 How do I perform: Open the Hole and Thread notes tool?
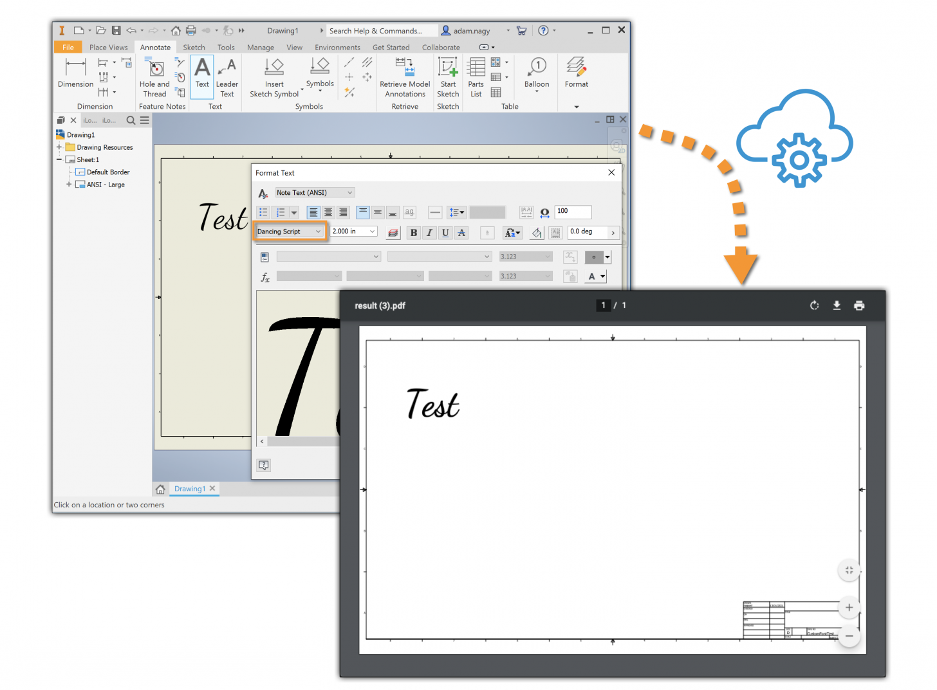(154, 76)
